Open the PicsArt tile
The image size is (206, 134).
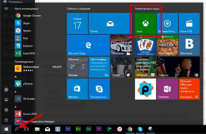coord(146,89)
